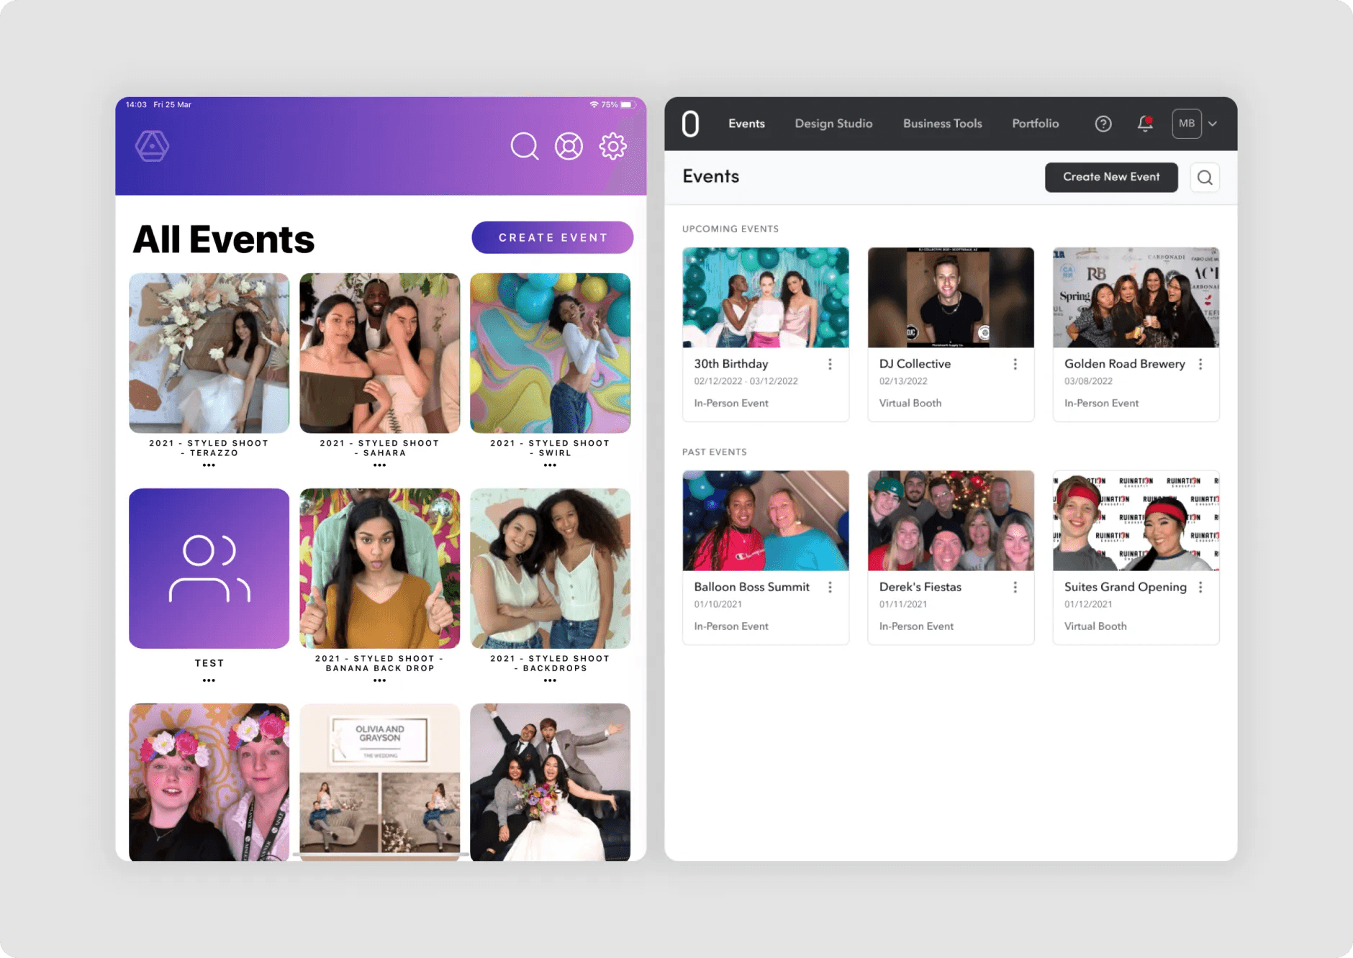The image size is (1353, 958).
Task: Open the Suites Grand Opening title
Action: (1125, 587)
